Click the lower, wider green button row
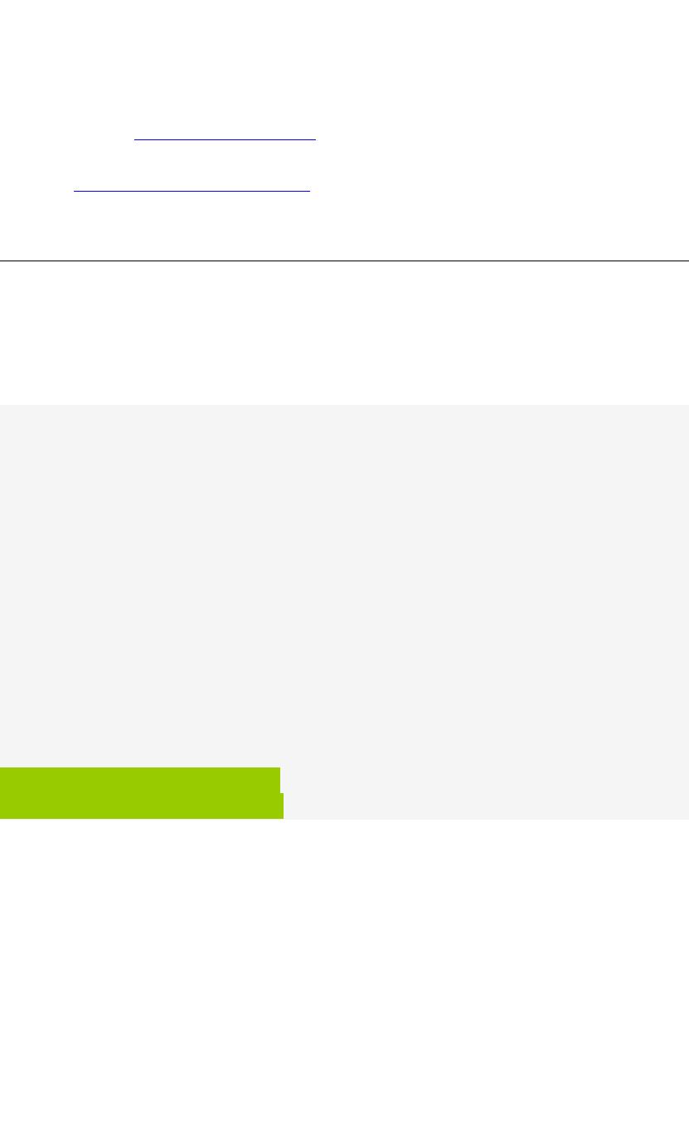Viewport: 689px width, 1130px height. (x=141, y=806)
